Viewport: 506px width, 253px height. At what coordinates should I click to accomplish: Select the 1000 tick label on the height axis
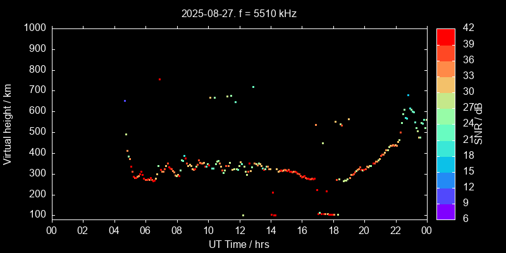point(34,28)
